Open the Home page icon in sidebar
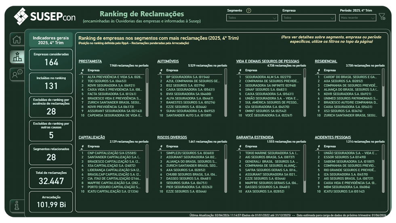Viewport: 396px width, 223px height. [x=17, y=39]
